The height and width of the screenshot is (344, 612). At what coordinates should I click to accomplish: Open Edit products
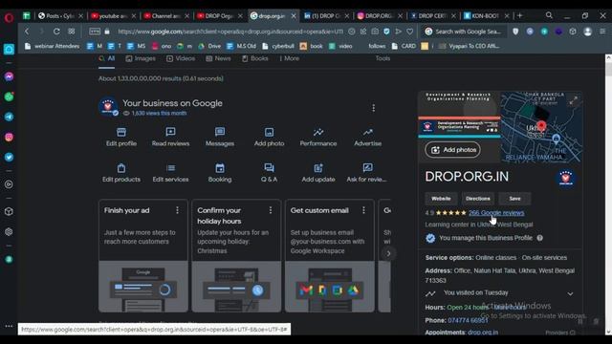click(121, 173)
